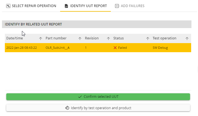Click the Date/time column header

coord(15,38)
